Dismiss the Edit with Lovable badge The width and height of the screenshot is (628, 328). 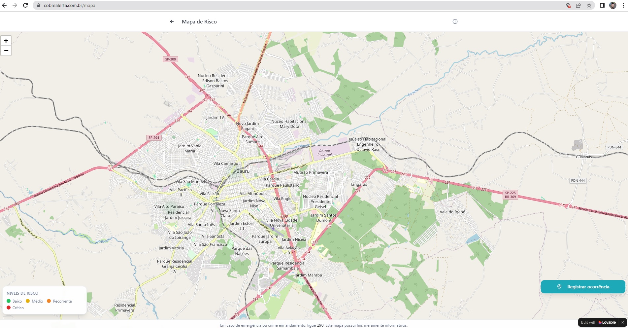click(x=622, y=322)
